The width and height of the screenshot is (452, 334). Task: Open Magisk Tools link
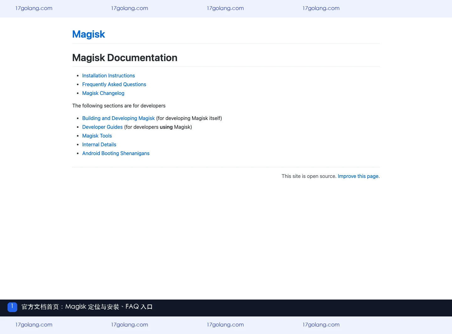pos(97,136)
